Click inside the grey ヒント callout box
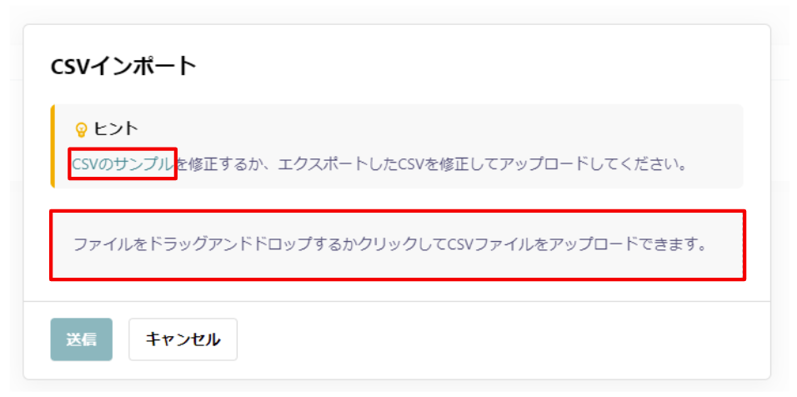This screenshot has height=397, width=797. 398,147
